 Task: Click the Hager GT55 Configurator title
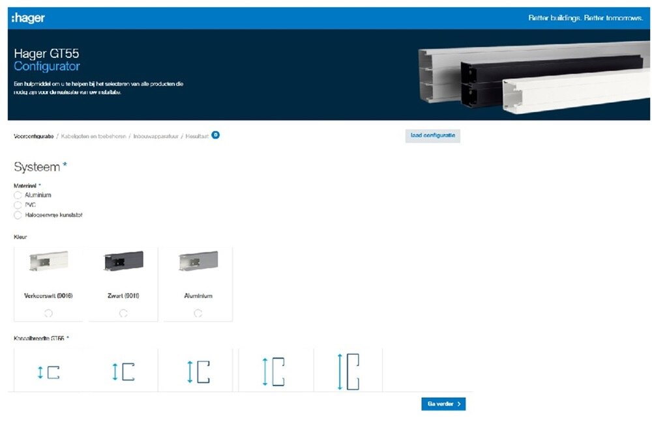point(46,60)
